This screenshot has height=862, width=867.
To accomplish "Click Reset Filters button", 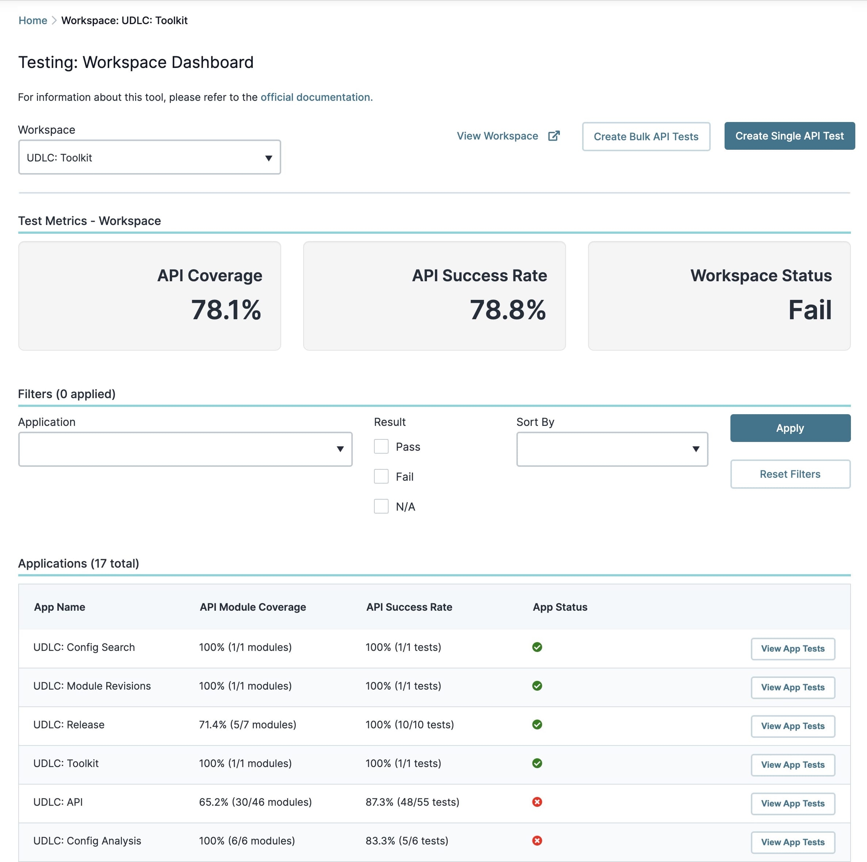I will click(x=790, y=474).
